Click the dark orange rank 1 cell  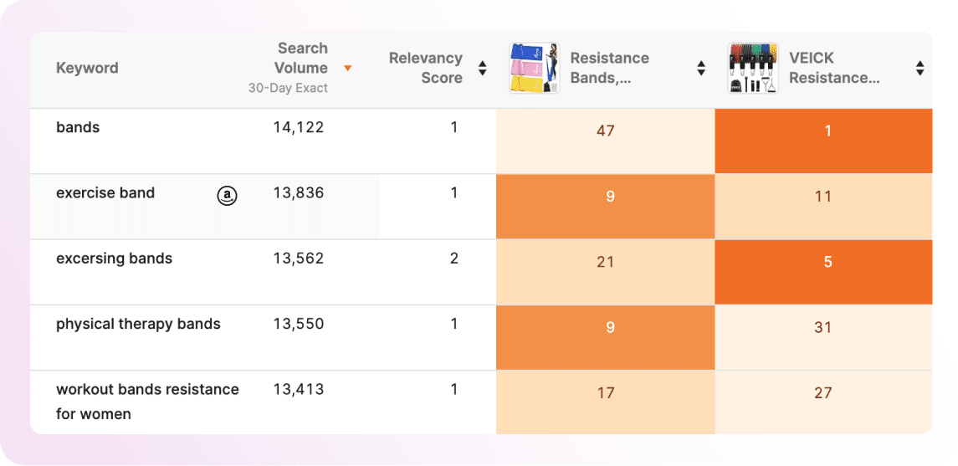point(823,141)
